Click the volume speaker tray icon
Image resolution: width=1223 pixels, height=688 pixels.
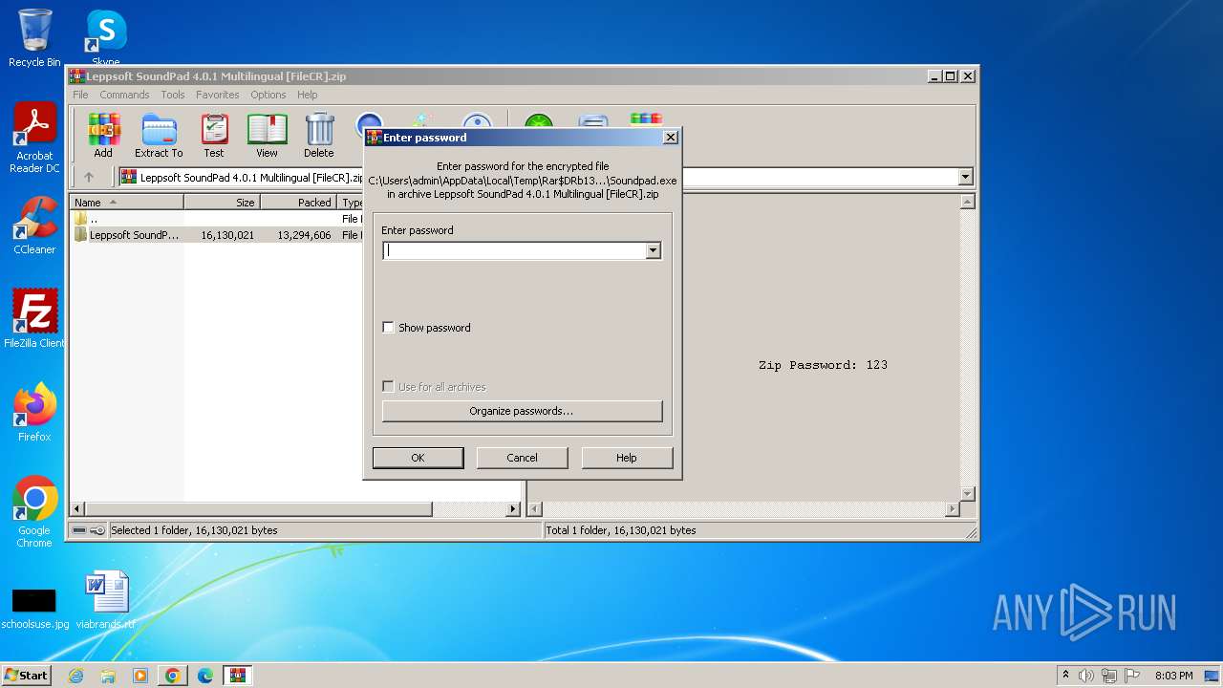point(1086,676)
